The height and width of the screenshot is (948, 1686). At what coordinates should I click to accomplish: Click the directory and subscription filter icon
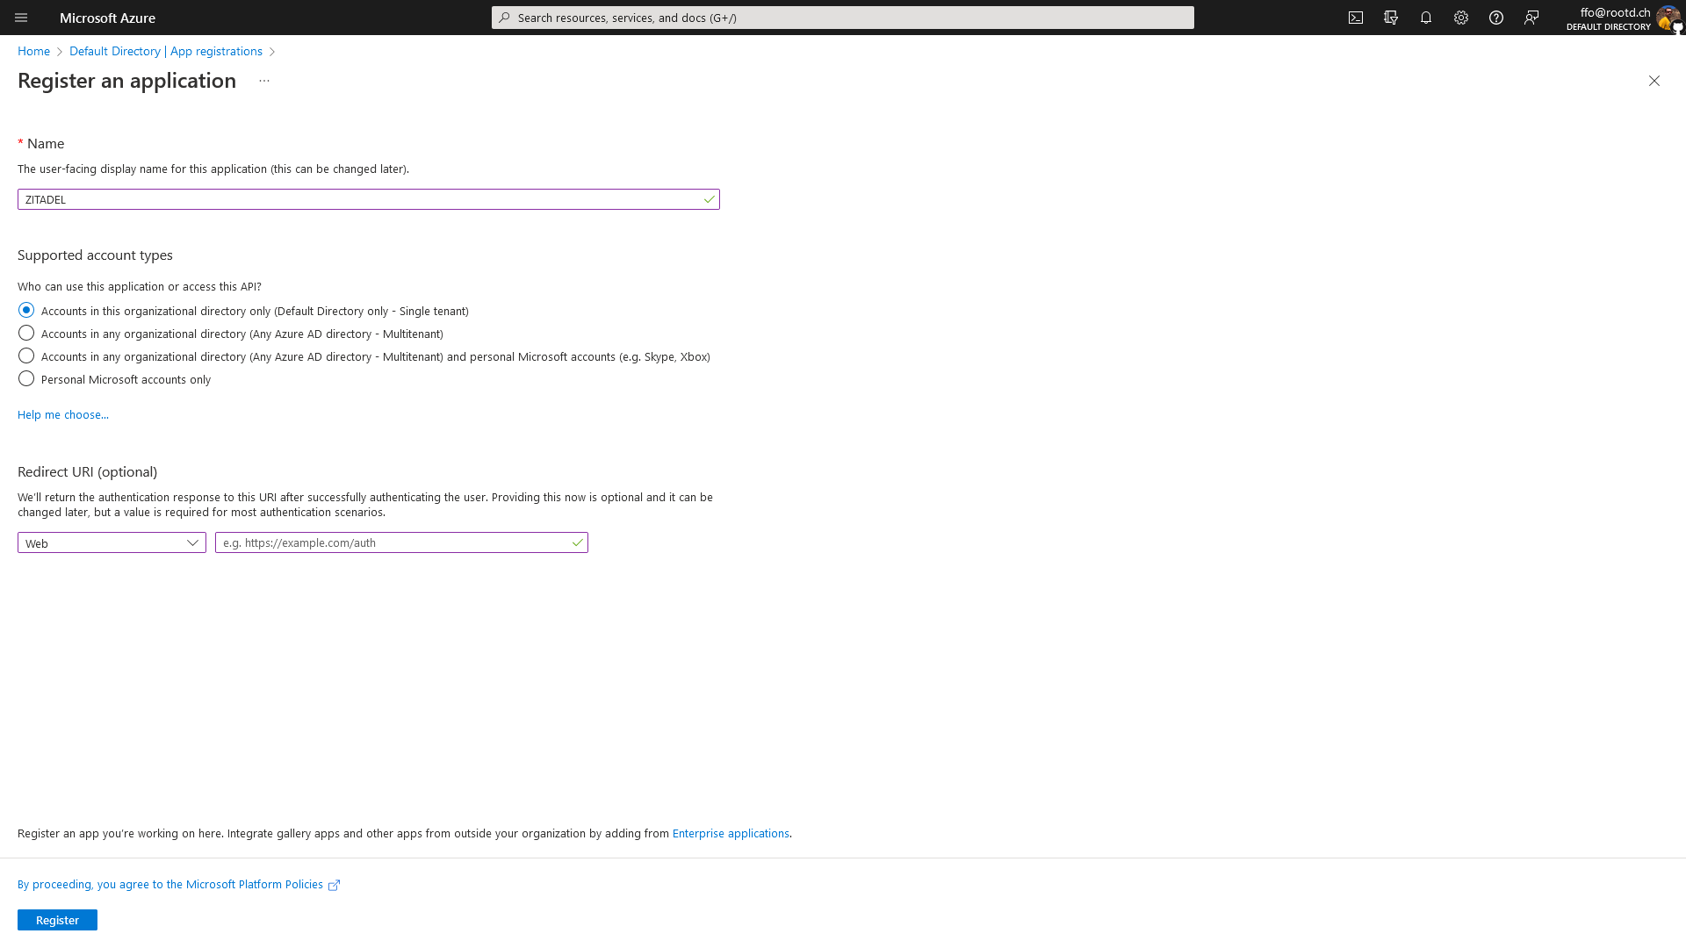pos(1391,18)
